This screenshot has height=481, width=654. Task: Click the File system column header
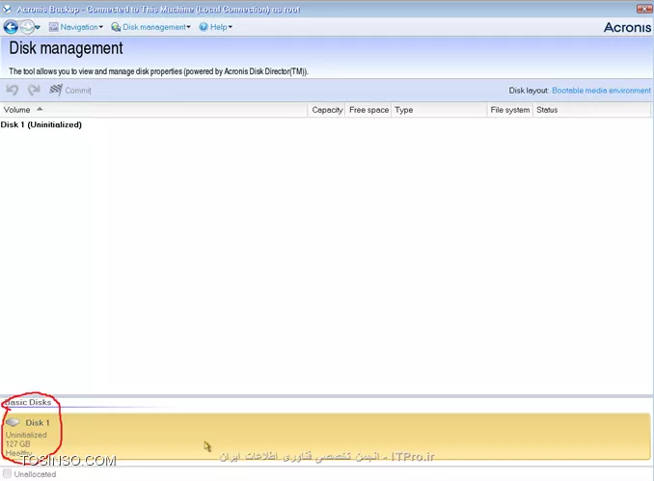pyautogui.click(x=509, y=110)
